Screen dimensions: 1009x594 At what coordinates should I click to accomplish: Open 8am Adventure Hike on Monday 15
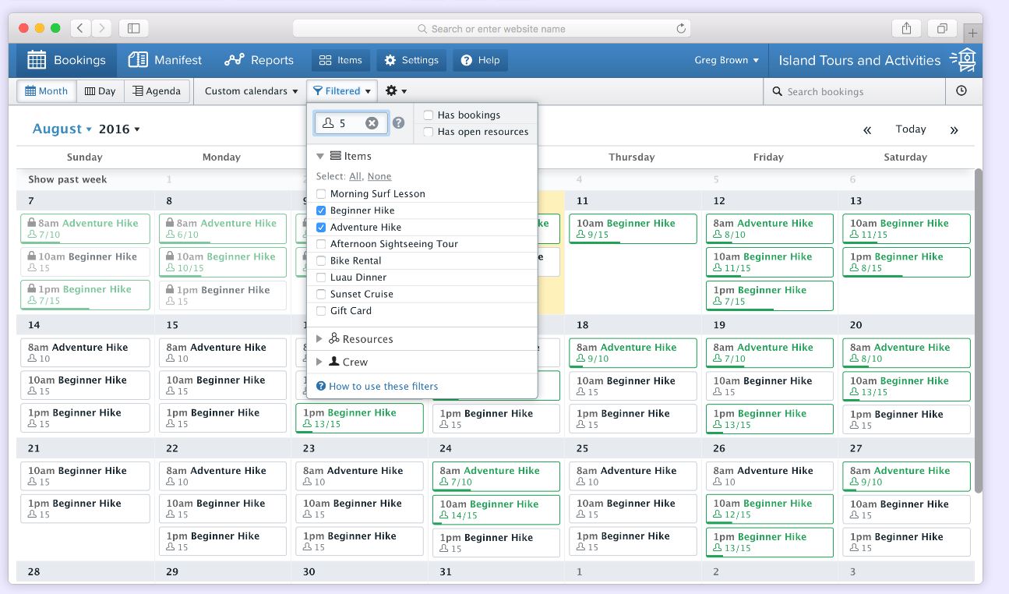coord(223,352)
